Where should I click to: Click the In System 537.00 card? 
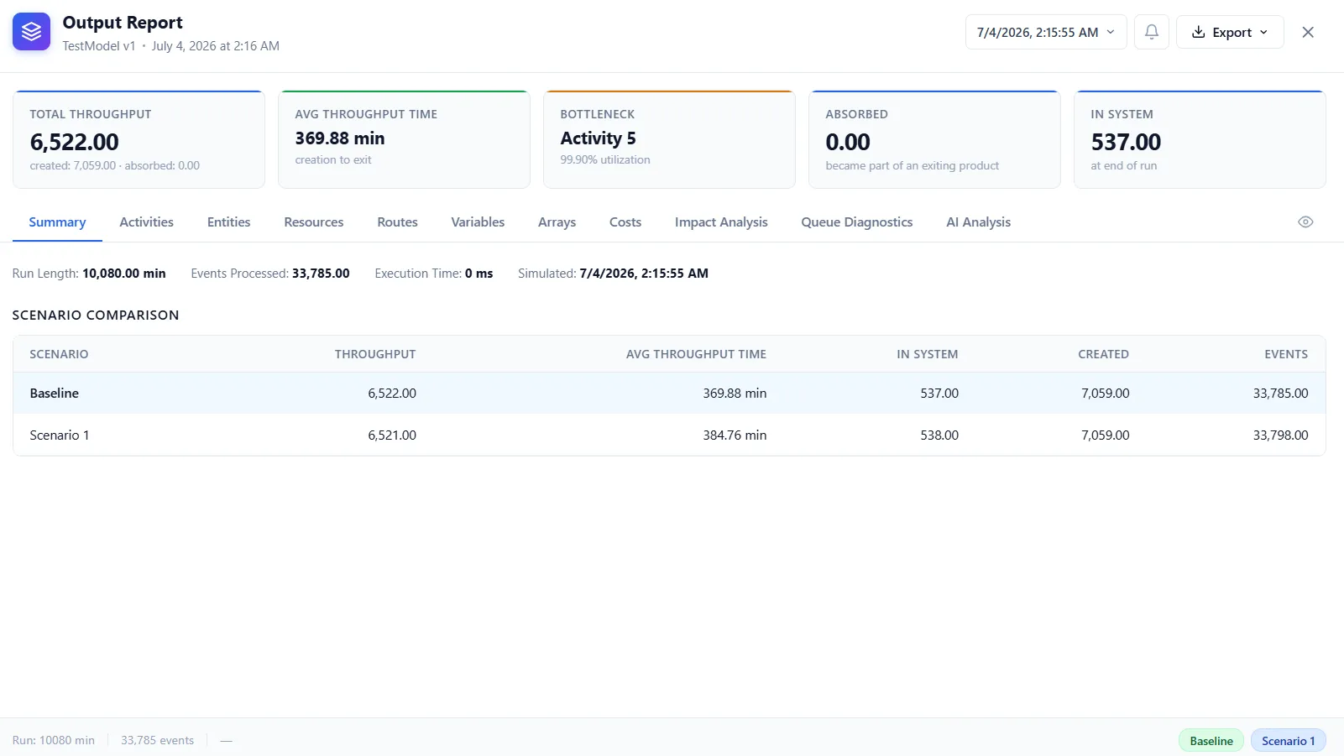(1200, 139)
